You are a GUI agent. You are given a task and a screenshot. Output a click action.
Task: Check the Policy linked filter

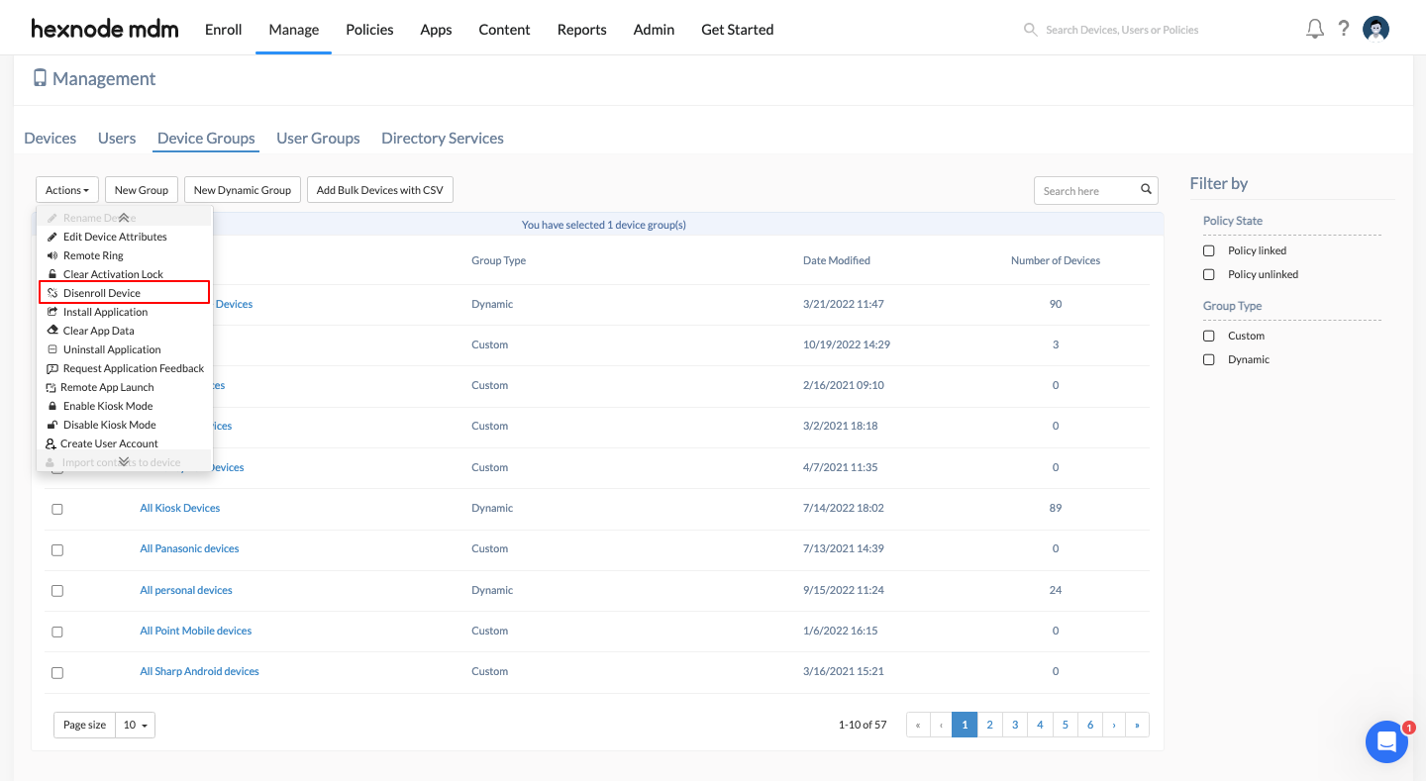1208,250
